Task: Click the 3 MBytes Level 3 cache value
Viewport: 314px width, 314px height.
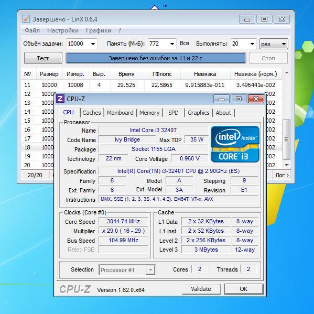Action: (x=206, y=250)
